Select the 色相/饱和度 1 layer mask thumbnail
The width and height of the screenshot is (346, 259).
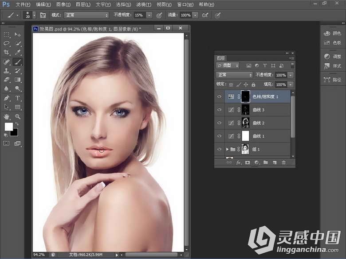point(245,97)
